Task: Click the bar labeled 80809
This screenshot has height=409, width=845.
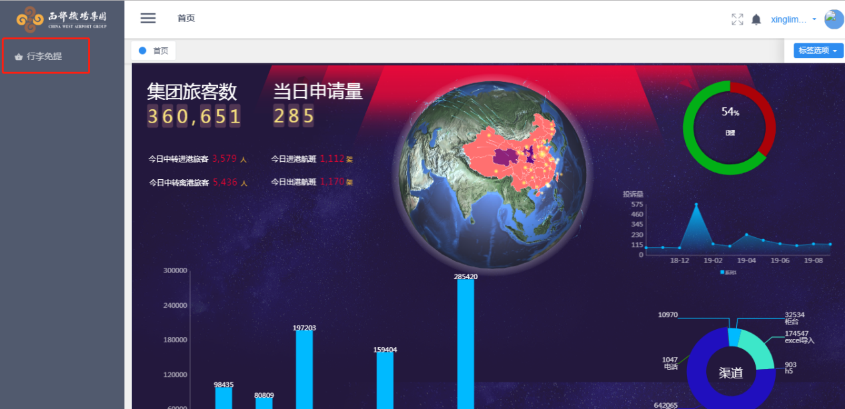Action: click(x=264, y=404)
